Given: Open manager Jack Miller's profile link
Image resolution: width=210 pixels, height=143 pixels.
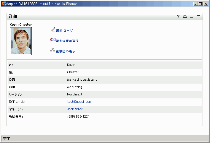Looking at the screenshot, I should click(75, 109).
